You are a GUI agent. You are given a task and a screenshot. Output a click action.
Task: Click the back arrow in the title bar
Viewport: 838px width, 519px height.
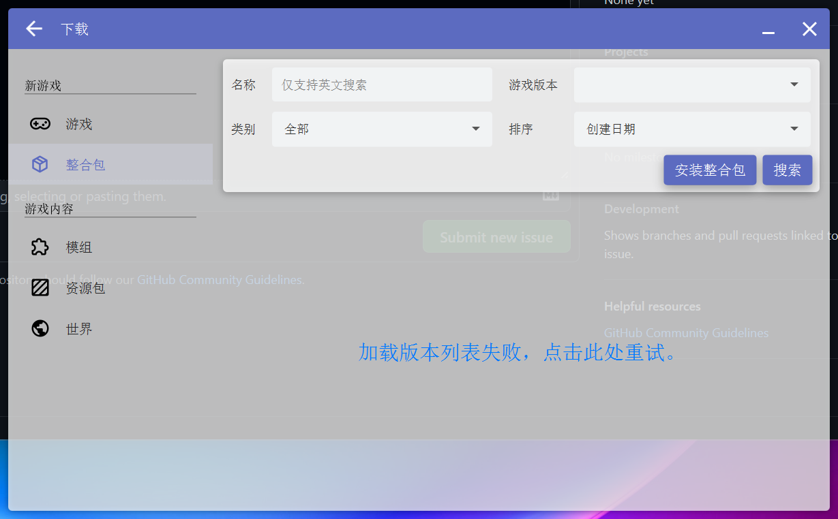click(x=33, y=29)
